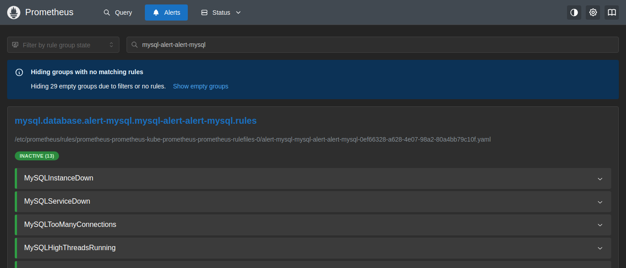The height and width of the screenshot is (268, 626).
Task: Click the Prometheus flame logo icon
Action: pos(14,13)
